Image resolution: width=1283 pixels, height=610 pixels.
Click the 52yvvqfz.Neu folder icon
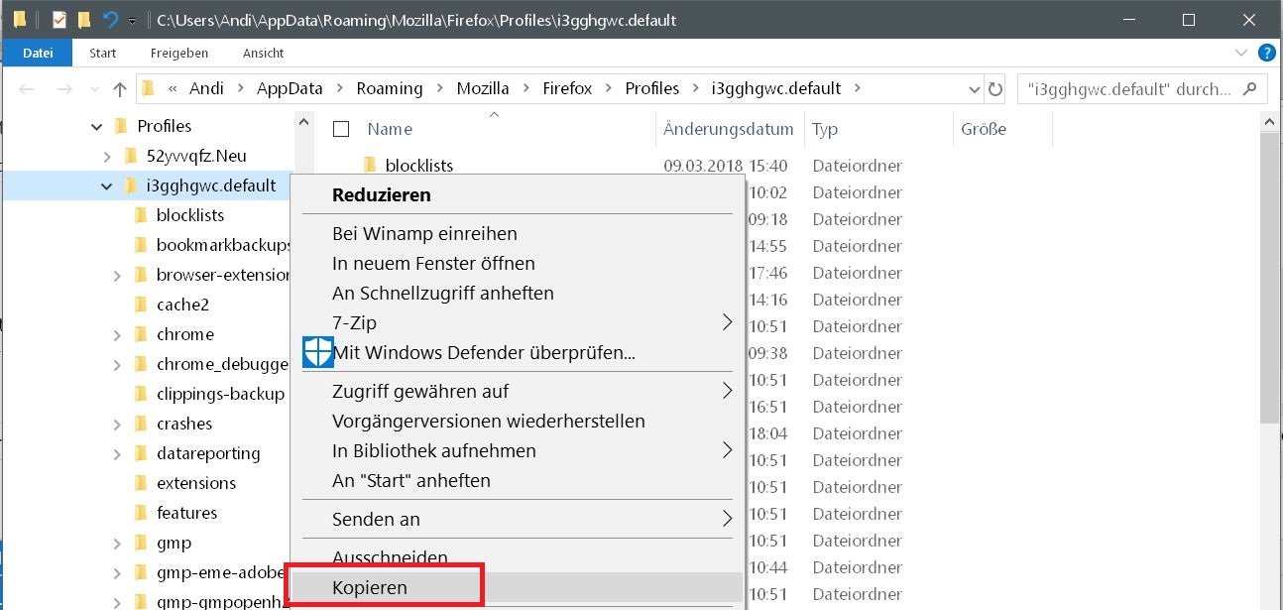pos(130,156)
